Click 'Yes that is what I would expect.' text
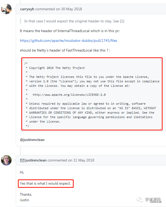 45,184
